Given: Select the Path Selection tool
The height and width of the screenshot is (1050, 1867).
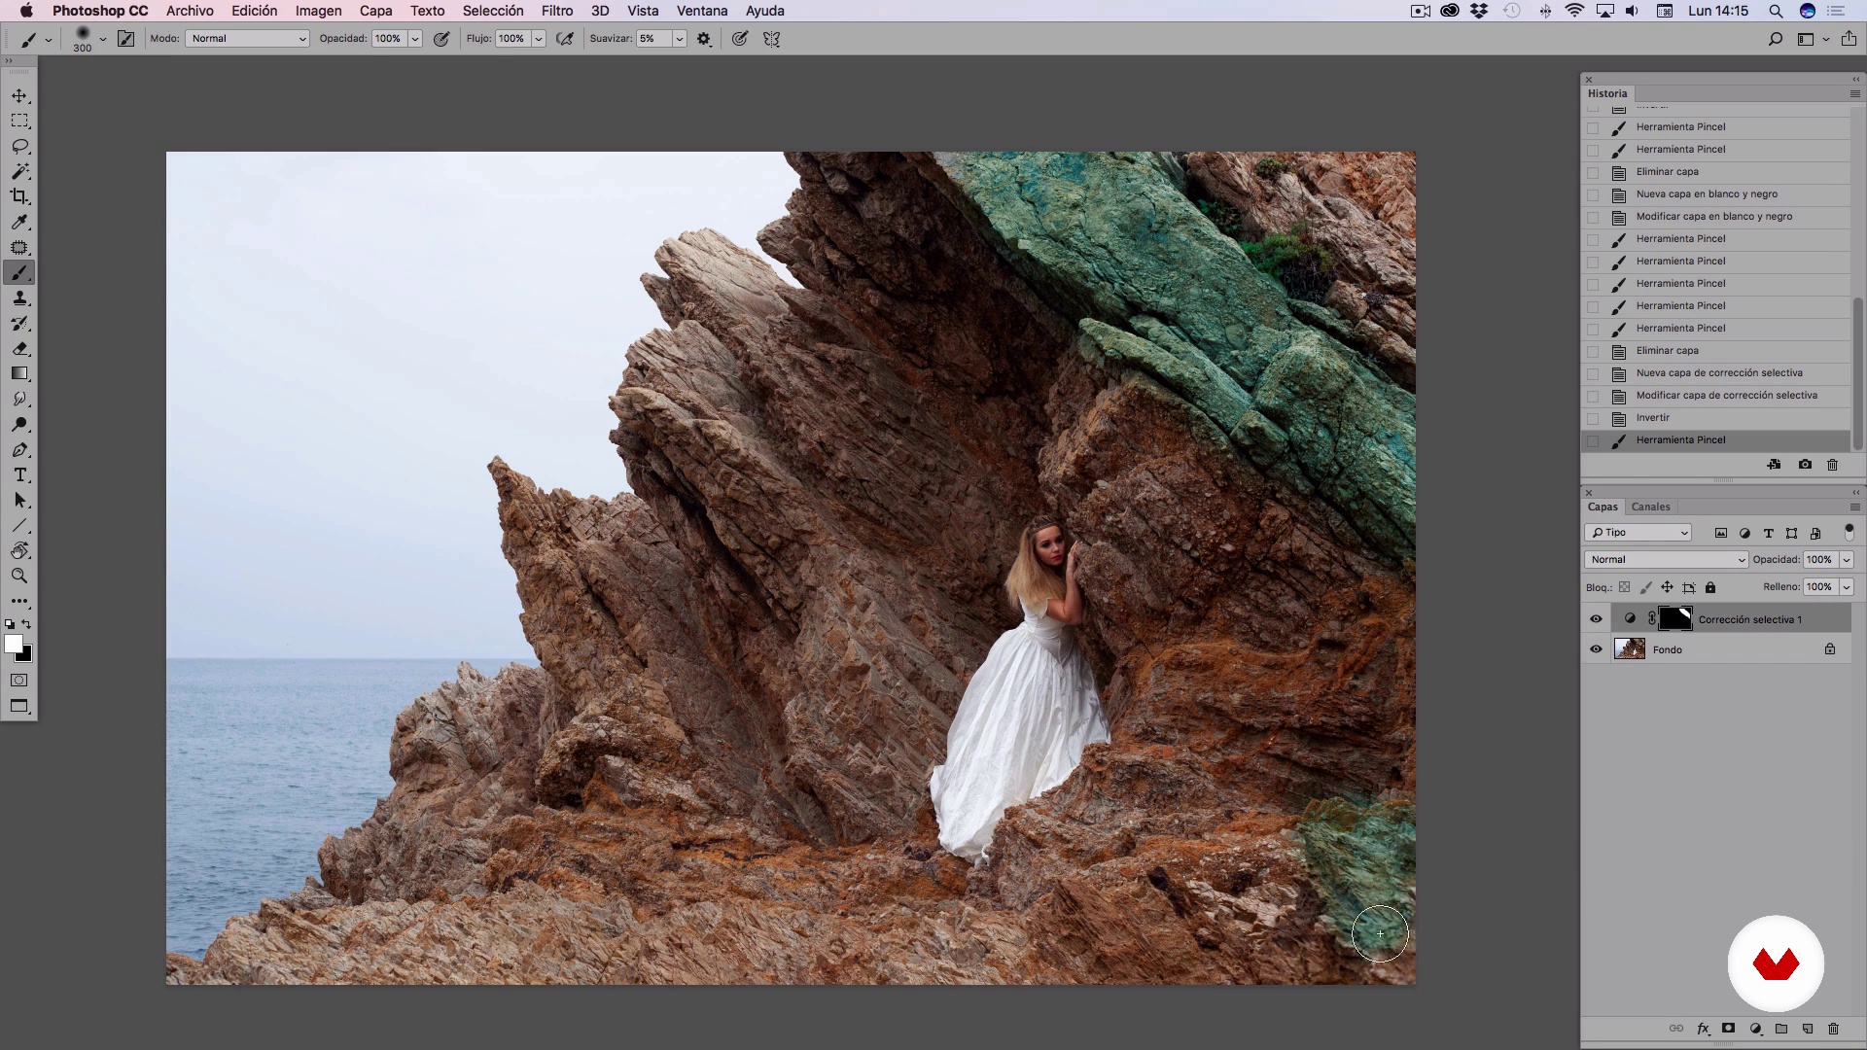Looking at the screenshot, I should click(19, 501).
